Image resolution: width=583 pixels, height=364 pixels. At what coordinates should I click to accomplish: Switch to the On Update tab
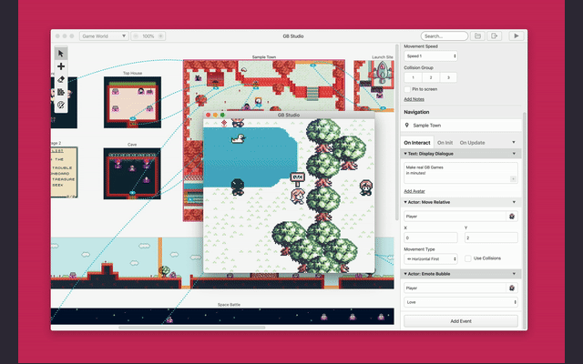pos(472,143)
